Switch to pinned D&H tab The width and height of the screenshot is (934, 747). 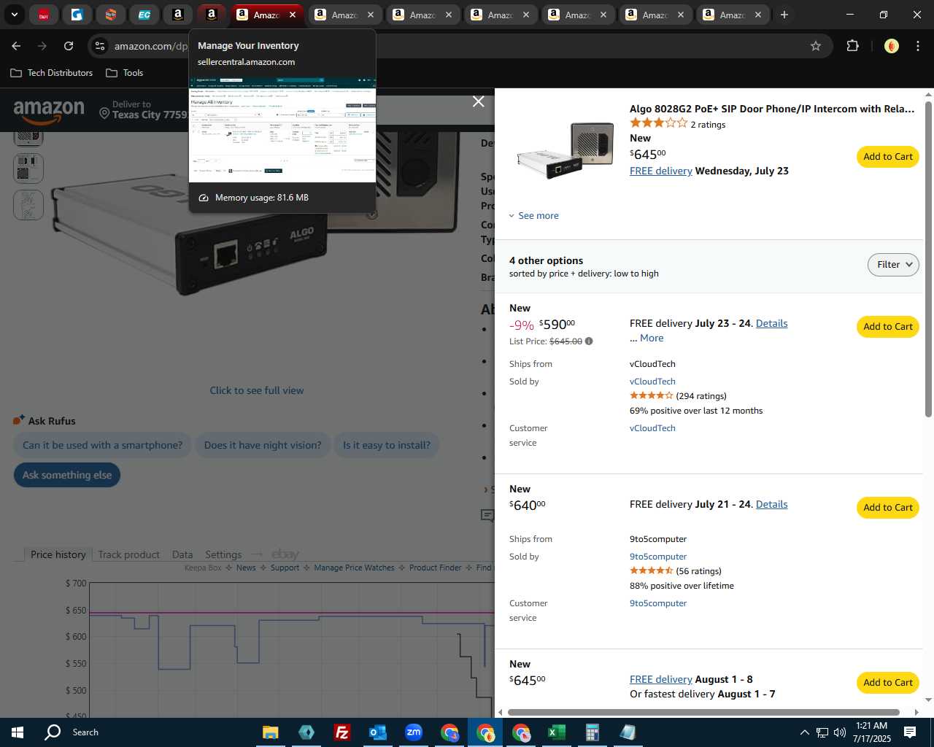pos(44,15)
